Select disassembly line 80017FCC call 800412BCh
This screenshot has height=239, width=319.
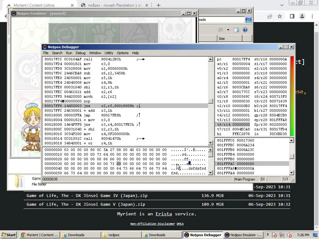(x=125, y=59)
